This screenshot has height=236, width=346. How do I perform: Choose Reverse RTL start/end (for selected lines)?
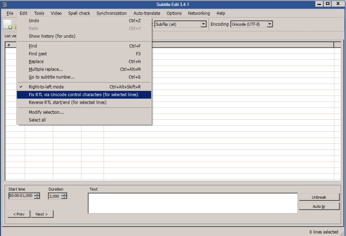pyautogui.click(x=84, y=102)
